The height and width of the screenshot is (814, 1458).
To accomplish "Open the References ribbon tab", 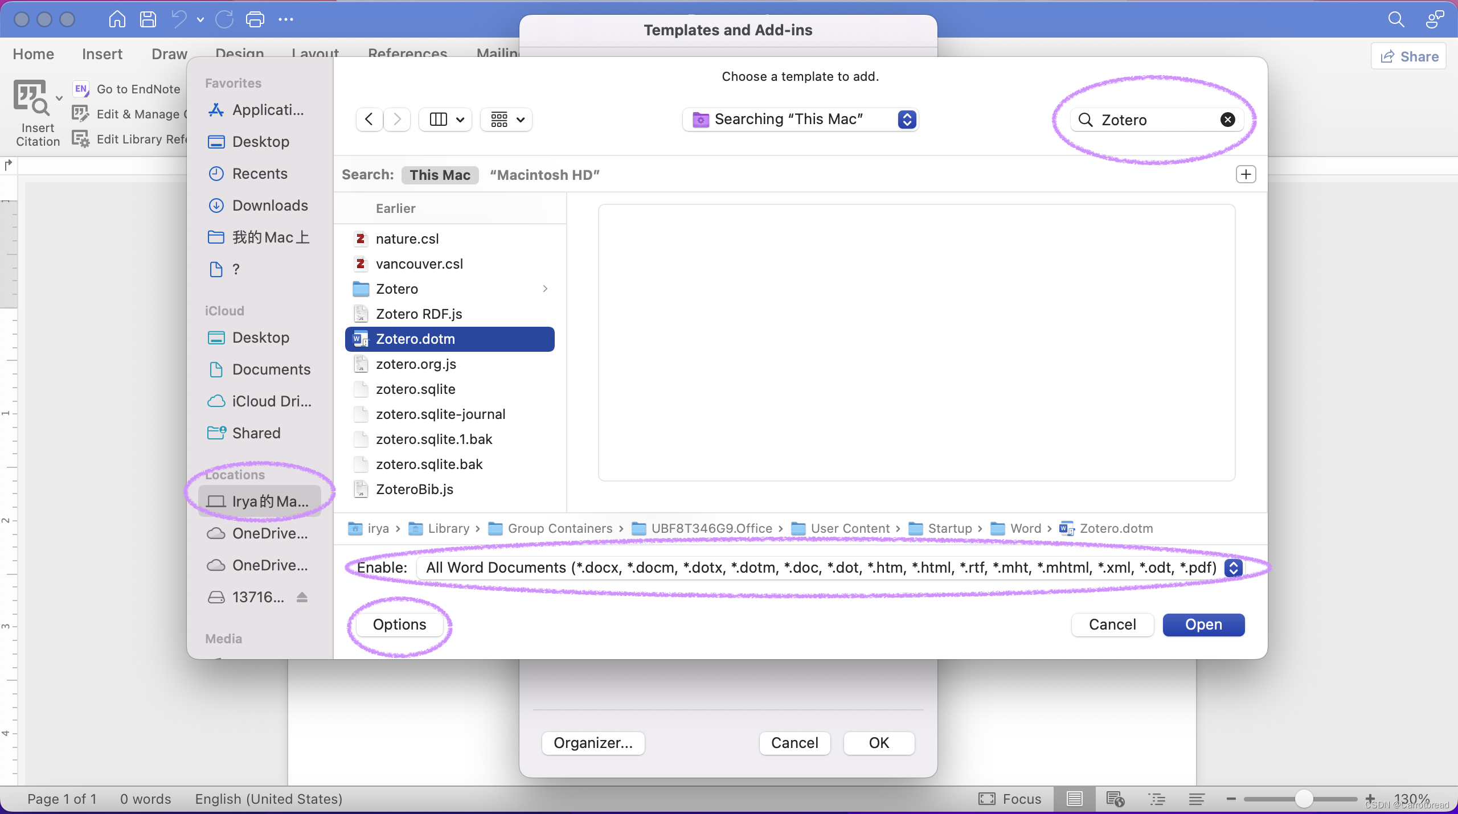I will [408, 53].
